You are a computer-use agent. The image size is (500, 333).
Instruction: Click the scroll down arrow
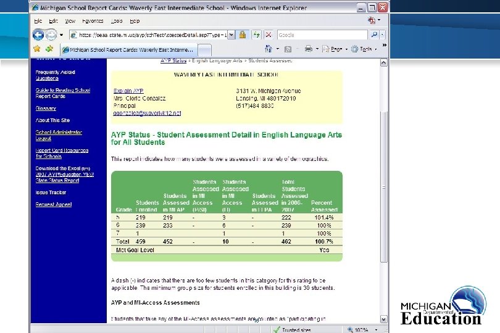[x=383, y=319]
